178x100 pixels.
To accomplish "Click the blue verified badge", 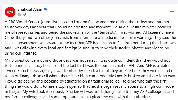I will pyautogui.click(x=45, y=9).
